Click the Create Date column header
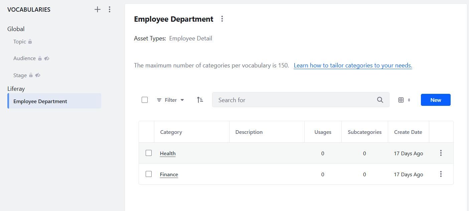Image resolution: width=469 pixels, height=211 pixels. coord(408,132)
